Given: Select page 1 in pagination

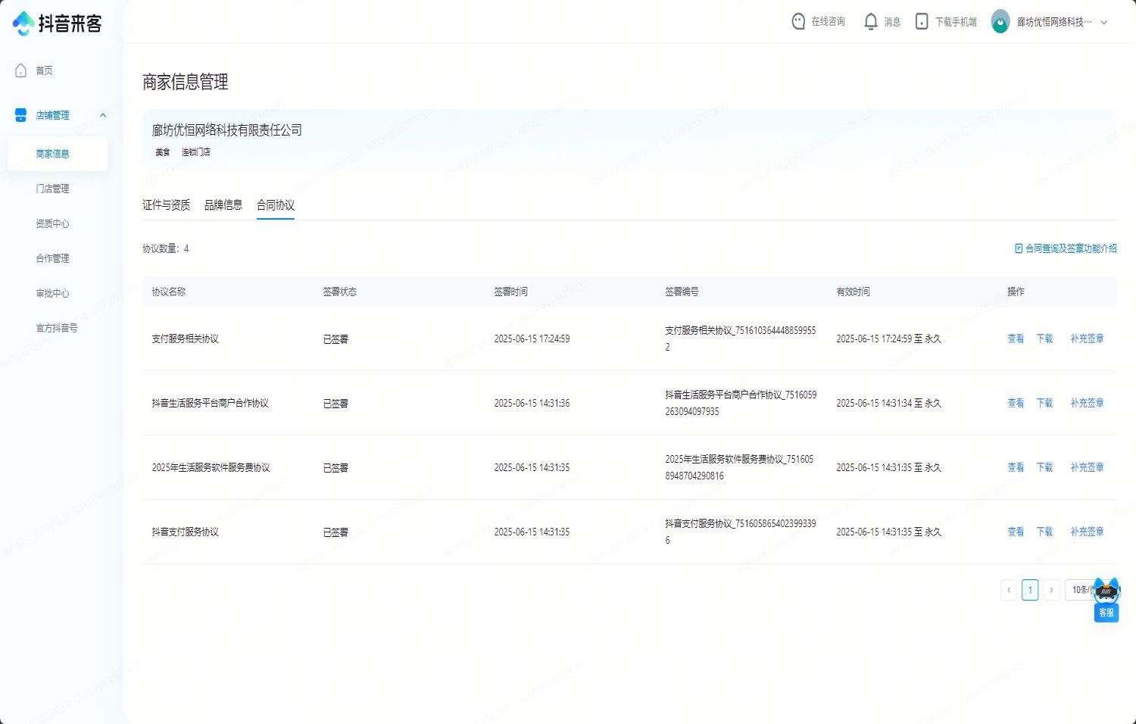Looking at the screenshot, I should (1030, 590).
